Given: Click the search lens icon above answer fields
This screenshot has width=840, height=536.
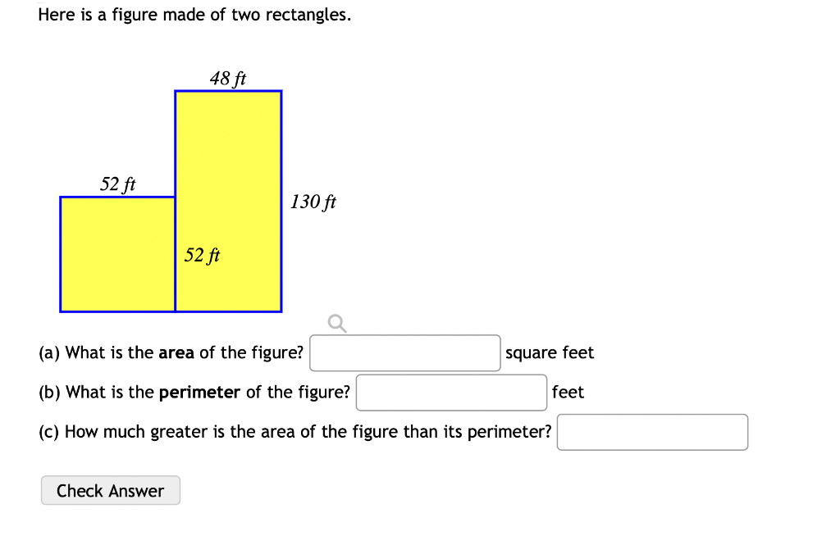Looking at the screenshot, I should click(336, 323).
